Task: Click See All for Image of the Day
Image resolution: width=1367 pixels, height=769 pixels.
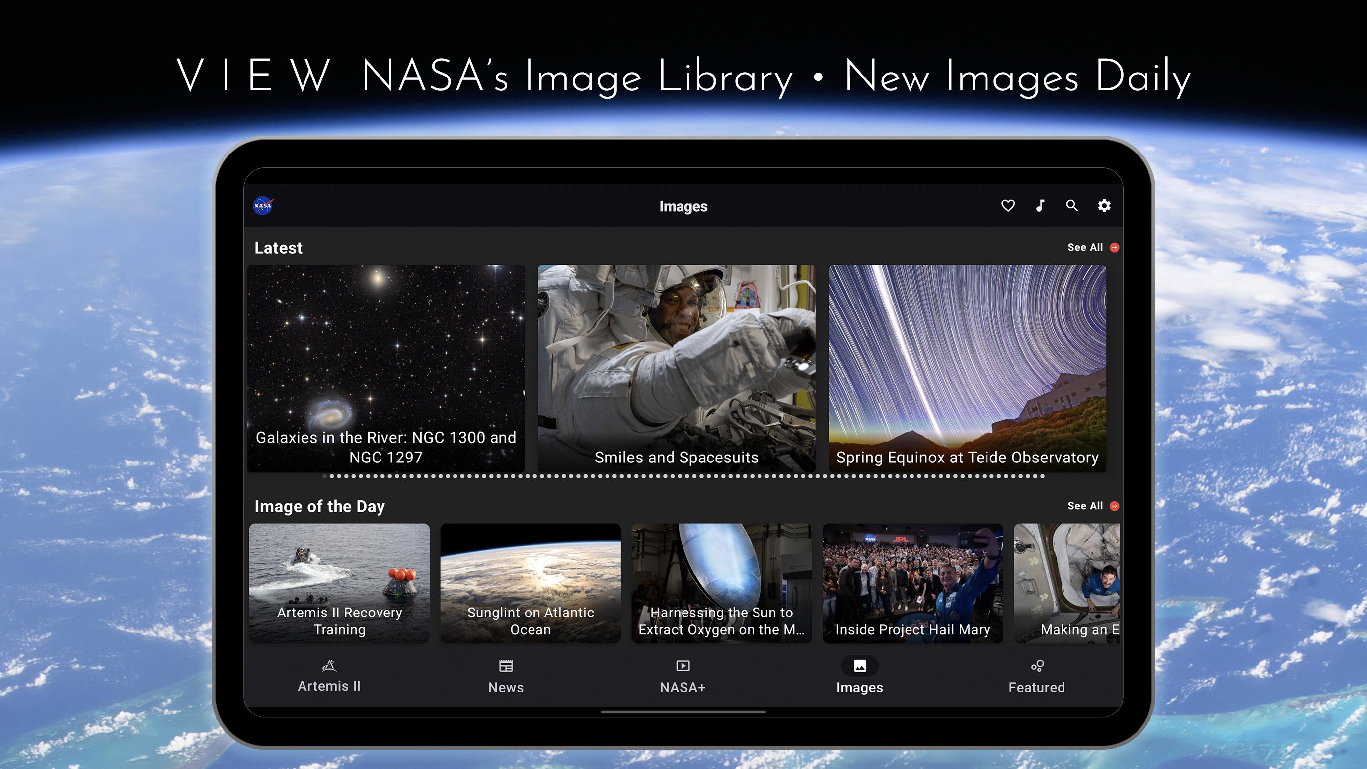Action: pyautogui.click(x=1085, y=506)
